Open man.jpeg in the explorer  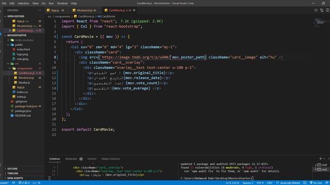[24, 59]
